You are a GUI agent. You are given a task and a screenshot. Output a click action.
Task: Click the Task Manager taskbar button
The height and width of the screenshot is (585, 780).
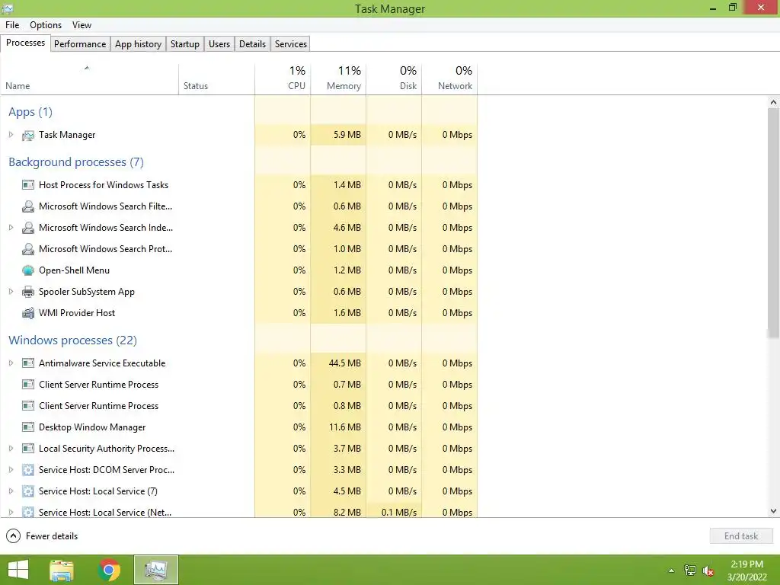pyautogui.click(x=155, y=570)
